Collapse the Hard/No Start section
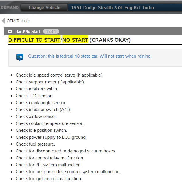 coord(10,31)
